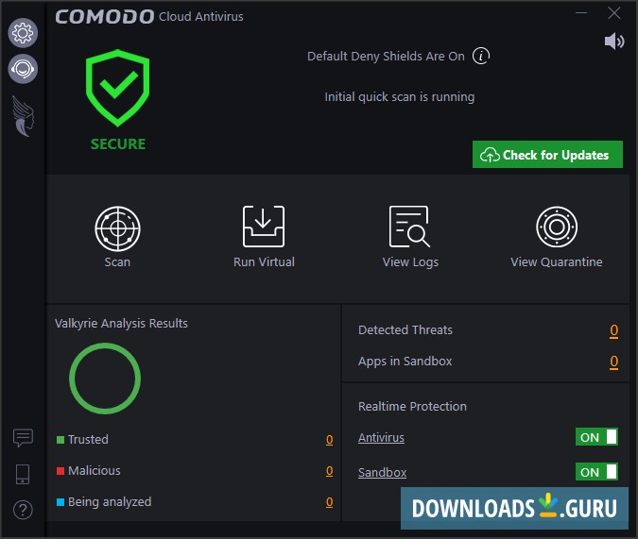Open help via question mark icon
The image size is (638, 539).
(23, 510)
